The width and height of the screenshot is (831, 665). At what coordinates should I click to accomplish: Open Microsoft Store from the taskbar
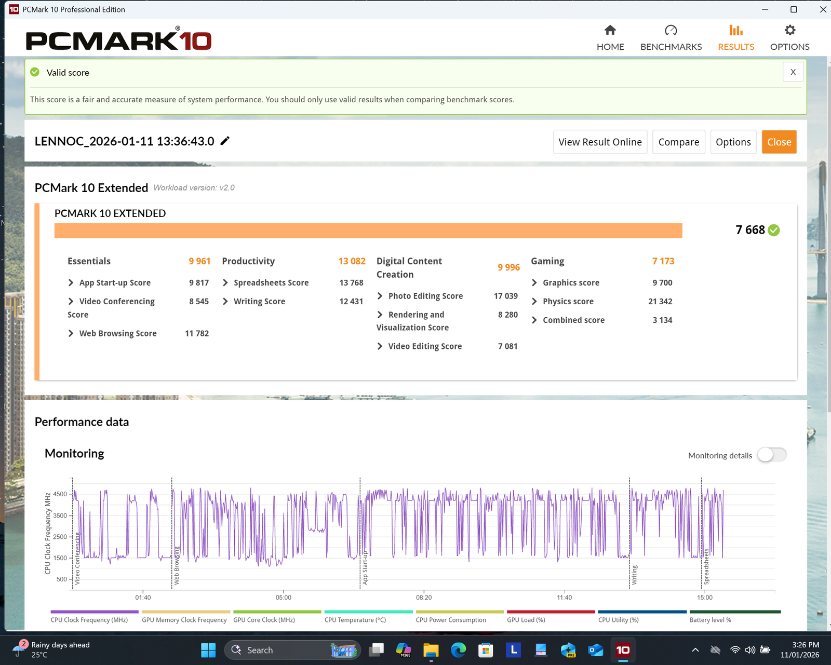click(485, 650)
